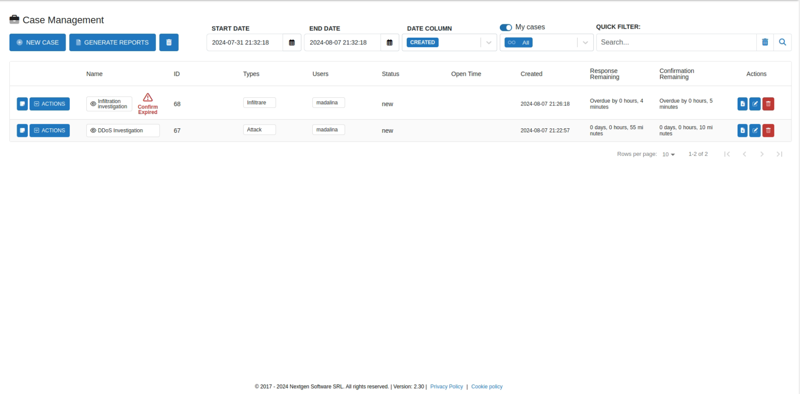Click the document icon for DDoS Investigation

coord(742,131)
